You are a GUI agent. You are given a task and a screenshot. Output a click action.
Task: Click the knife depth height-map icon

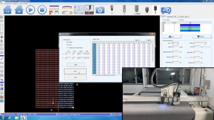[x=89, y=10]
